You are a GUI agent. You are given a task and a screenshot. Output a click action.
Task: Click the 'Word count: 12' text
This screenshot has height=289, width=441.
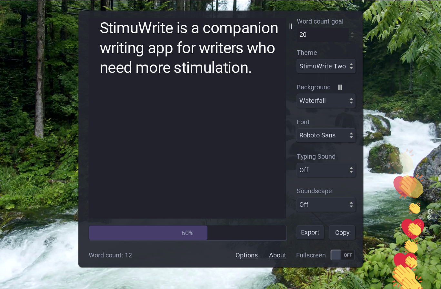(110, 255)
